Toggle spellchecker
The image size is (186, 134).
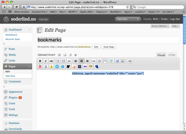click(112, 61)
